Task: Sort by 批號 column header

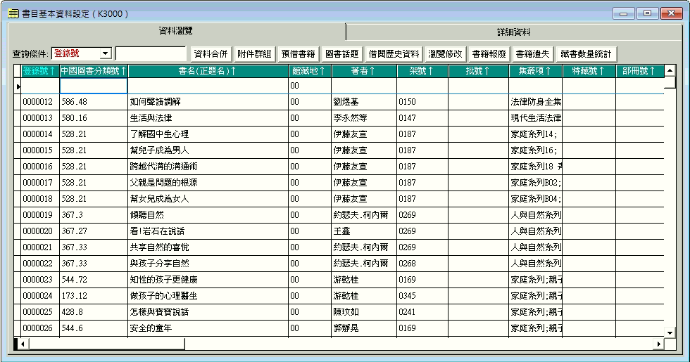Action: point(478,71)
